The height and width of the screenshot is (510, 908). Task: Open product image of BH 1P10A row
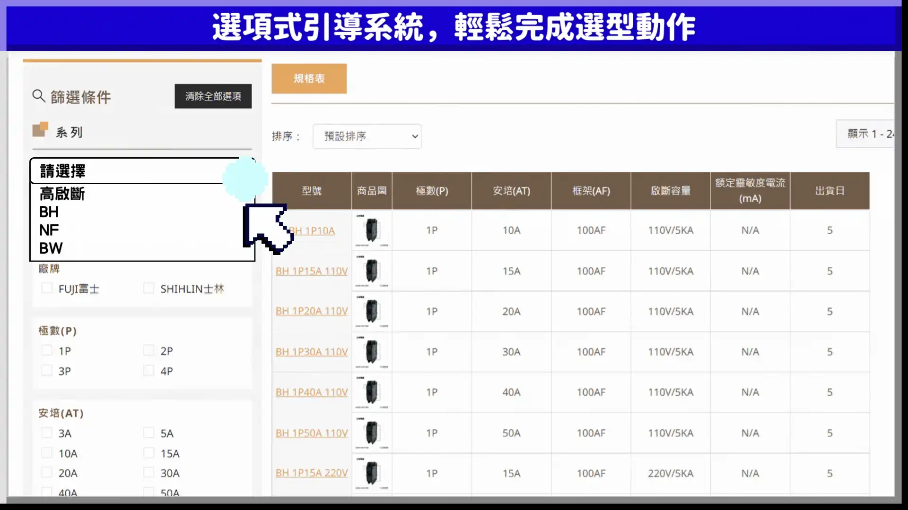pyautogui.click(x=372, y=230)
